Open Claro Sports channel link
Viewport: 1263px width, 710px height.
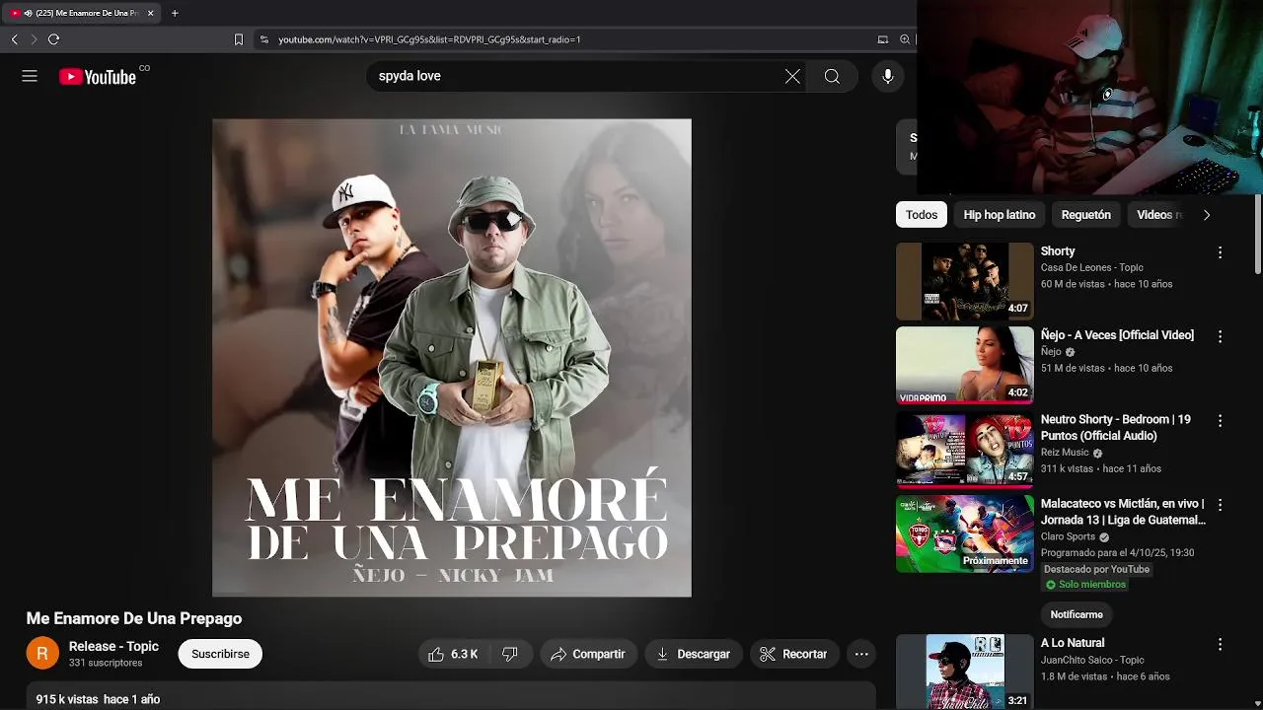click(x=1068, y=537)
